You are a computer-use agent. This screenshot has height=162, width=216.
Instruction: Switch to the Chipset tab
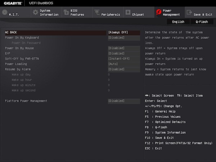point(138,14)
